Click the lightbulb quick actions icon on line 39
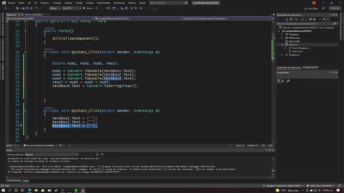This screenshot has width=344, height=193. [x=21, y=125]
